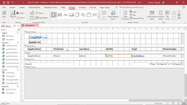Collapse the navigation pane with shutter button
The image size is (187, 105).
(x=18, y=26)
